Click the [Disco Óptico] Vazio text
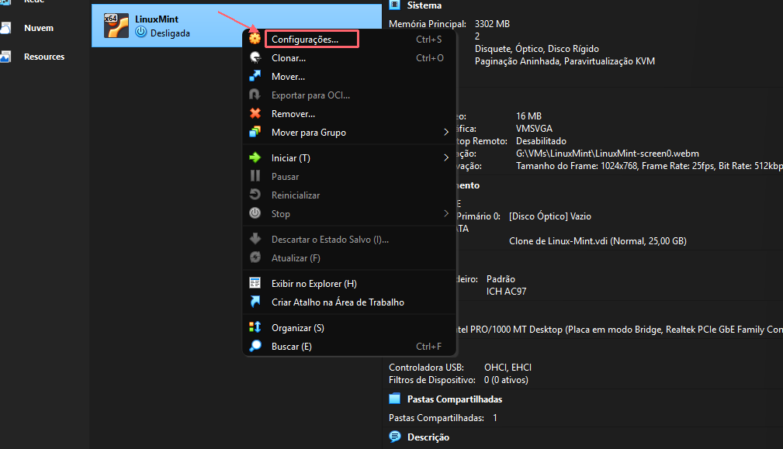The width and height of the screenshot is (783, 449). point(550,216)
